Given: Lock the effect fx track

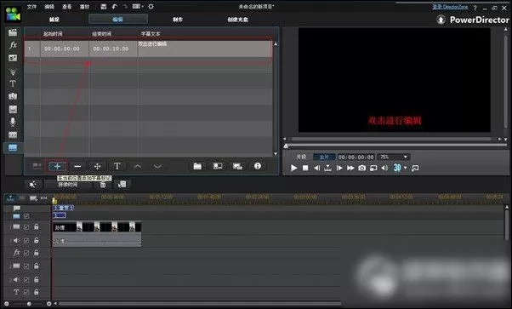Looking at the screenshot, I should 37,253.
